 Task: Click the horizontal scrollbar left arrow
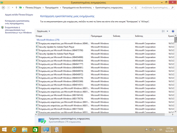pos(36,114)
